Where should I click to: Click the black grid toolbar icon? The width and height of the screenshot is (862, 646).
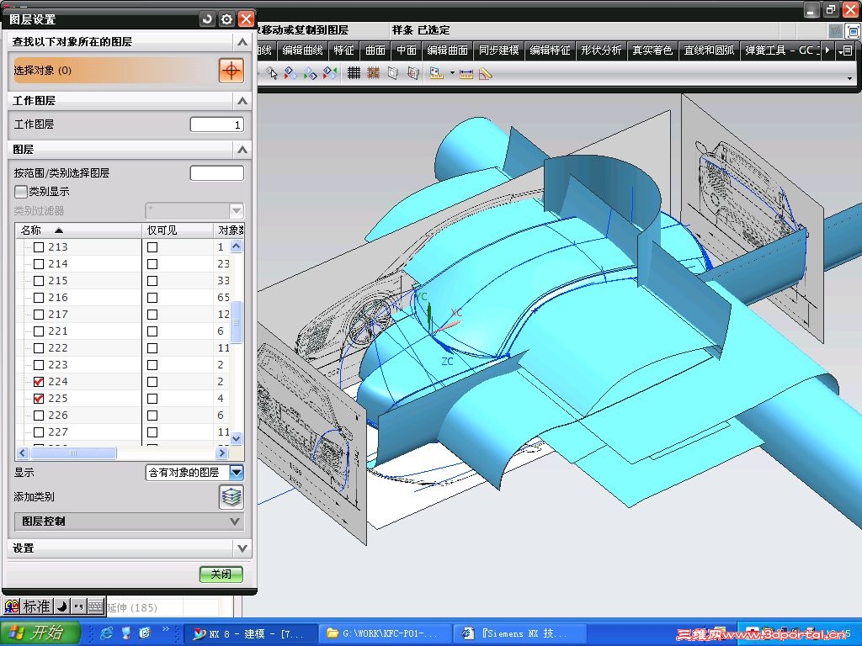354,73
